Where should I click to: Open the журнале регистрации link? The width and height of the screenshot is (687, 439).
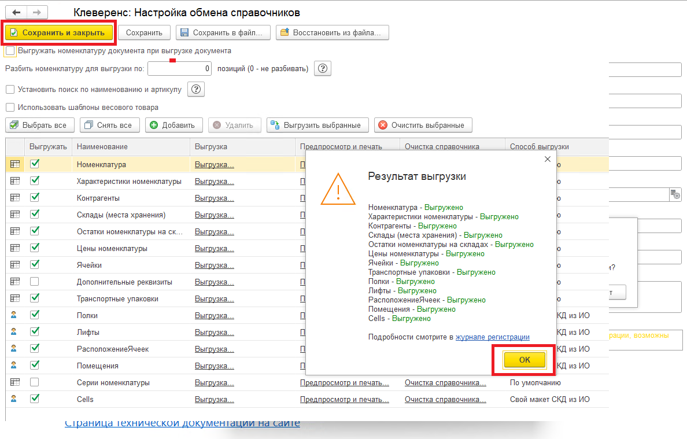(492, 337)
